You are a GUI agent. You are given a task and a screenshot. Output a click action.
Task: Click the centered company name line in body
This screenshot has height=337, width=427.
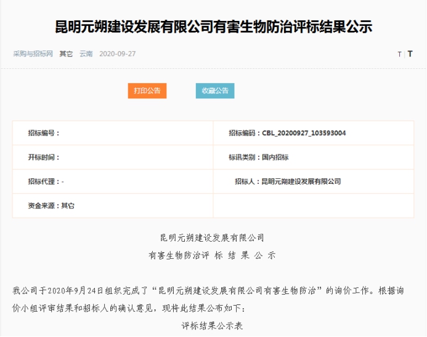[x=213, y=237]
